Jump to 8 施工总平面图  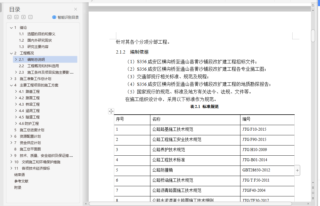pyautogui.click(x=28, y=149)
